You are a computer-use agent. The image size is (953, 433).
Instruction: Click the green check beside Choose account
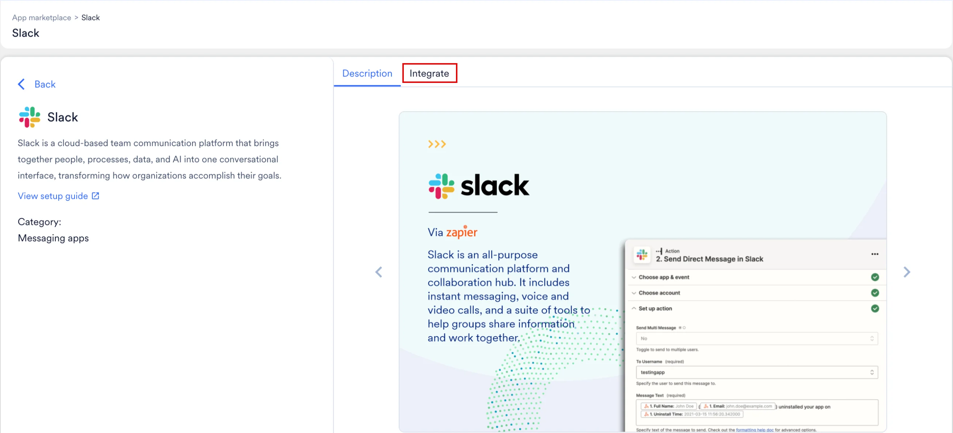tap(874, 293)
